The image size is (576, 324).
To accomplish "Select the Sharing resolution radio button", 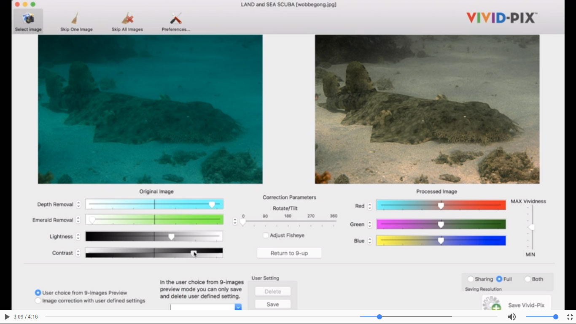I will point(471,279).
